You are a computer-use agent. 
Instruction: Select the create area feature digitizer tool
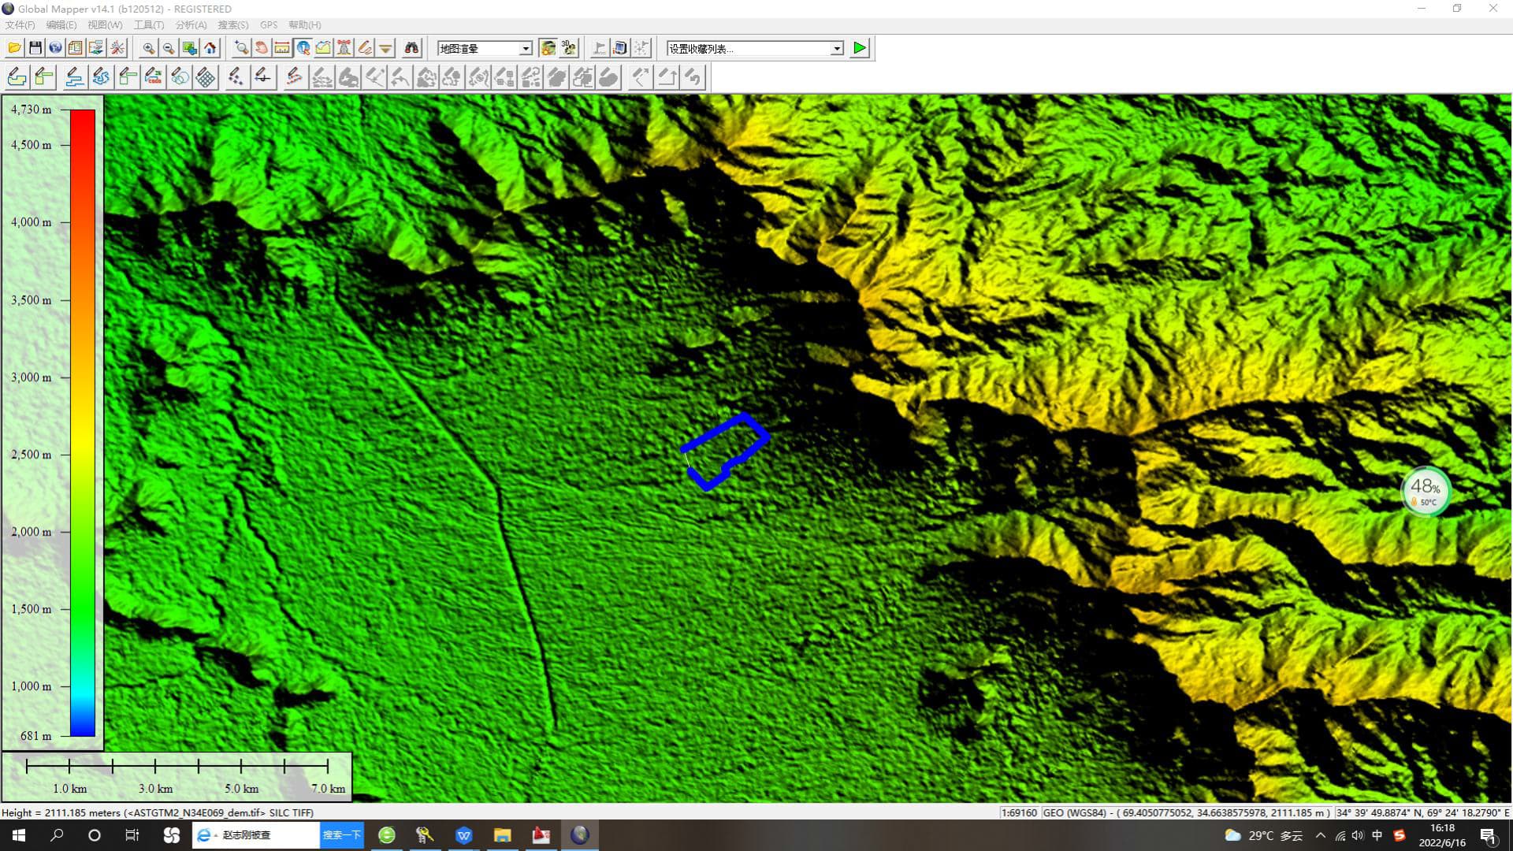click(x=17, y=77)
